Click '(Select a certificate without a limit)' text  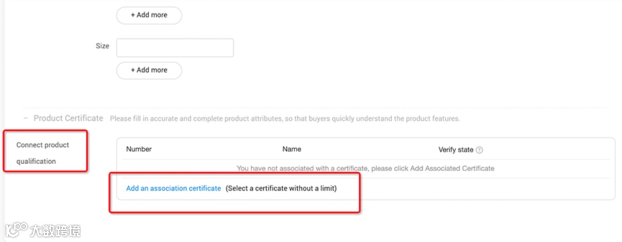click(x=281, y=188)
